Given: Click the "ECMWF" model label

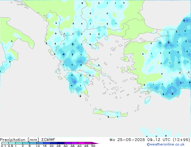Looking at the screenshot, I should click(x=49, y=140).
